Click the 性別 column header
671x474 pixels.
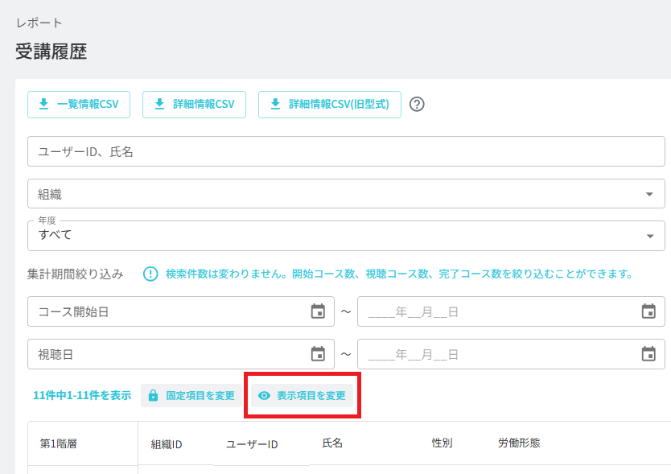coord(442,443)
